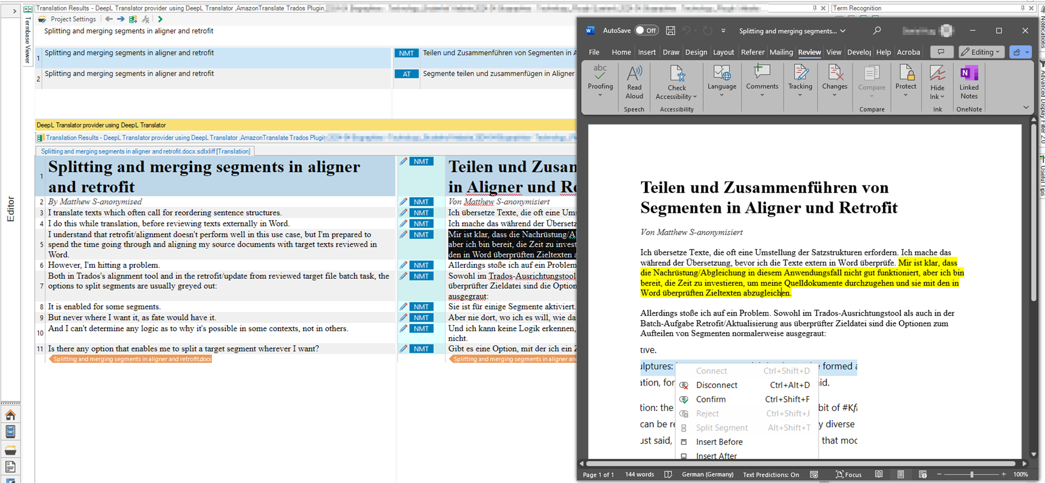
Task: Click the 144 words count in status bar
Action: (639, 474)
